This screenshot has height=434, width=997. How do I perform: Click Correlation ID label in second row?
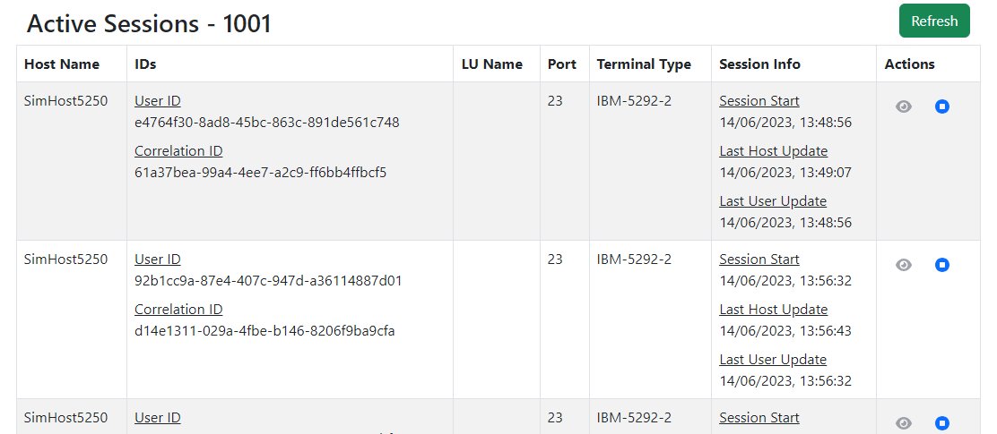178,310
